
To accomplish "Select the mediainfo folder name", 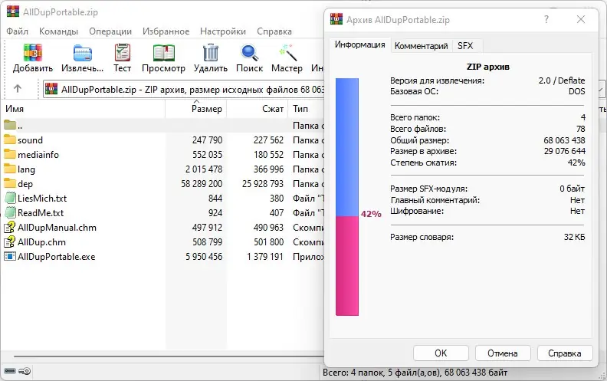I will (38, 155).
